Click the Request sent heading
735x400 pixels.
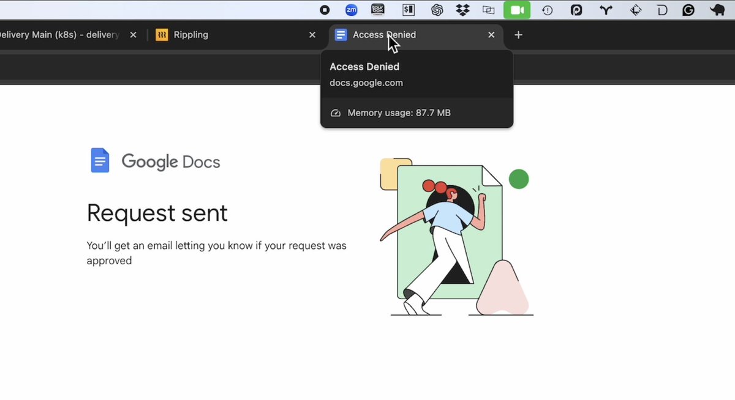pyautogui.click(x=157, y=213)
